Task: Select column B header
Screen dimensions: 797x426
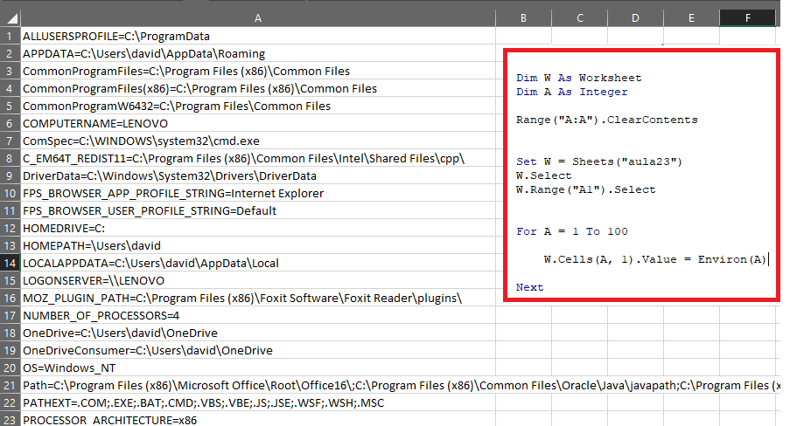Action: [x=523, y=18]
